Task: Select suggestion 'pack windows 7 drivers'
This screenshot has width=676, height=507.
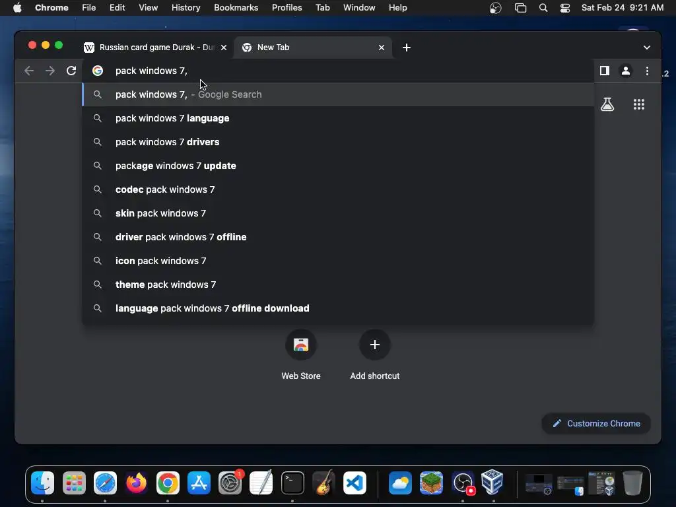Action: (338, 142)
